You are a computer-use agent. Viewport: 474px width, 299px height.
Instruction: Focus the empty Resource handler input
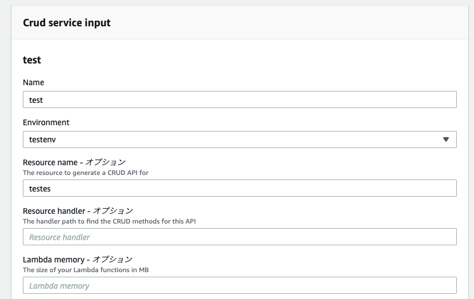[240, 237]
